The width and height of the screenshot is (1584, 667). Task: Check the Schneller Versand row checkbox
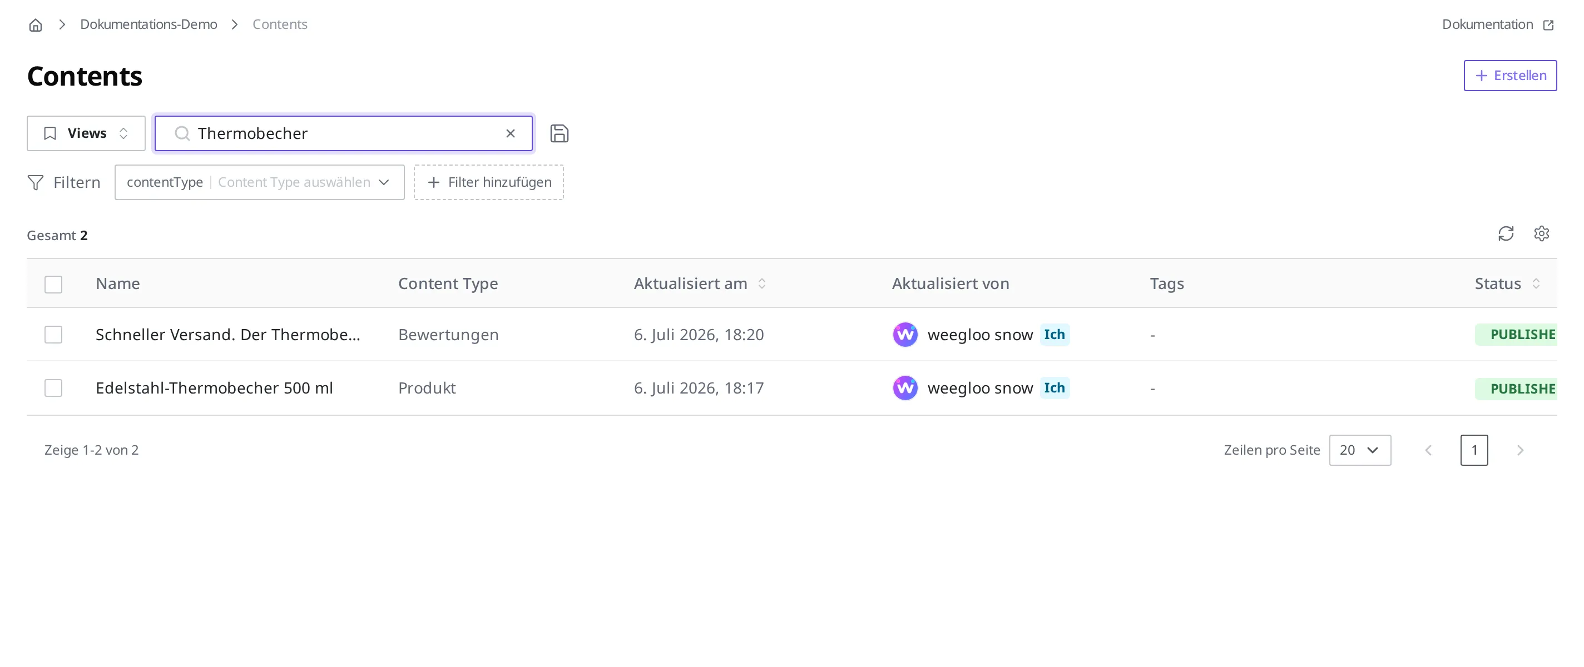click(x=53, y=335)
